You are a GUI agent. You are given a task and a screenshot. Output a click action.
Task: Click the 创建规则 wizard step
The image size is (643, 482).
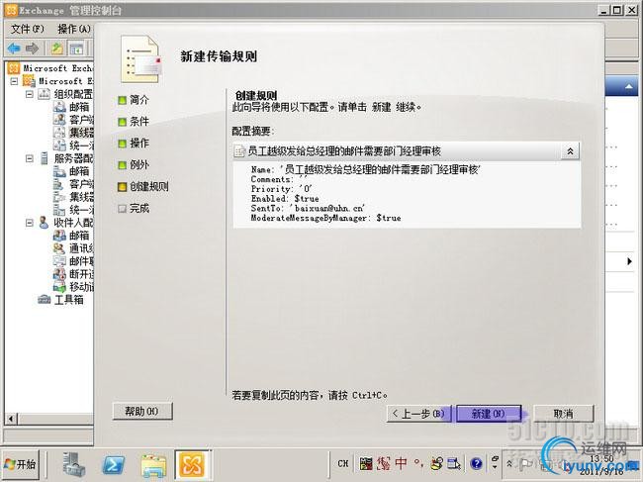pos(148,187)
